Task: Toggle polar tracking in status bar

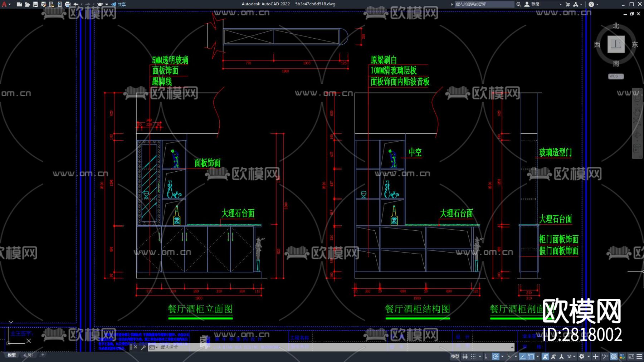Action: click(x=496, y=356)
